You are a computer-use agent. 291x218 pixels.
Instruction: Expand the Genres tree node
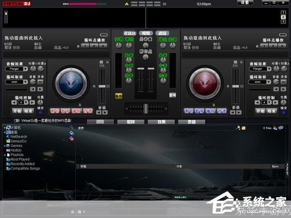click(5, 146)
